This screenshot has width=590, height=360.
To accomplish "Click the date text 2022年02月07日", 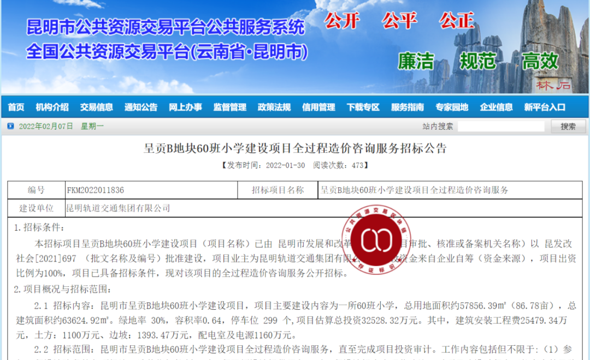I will [46, 126].
